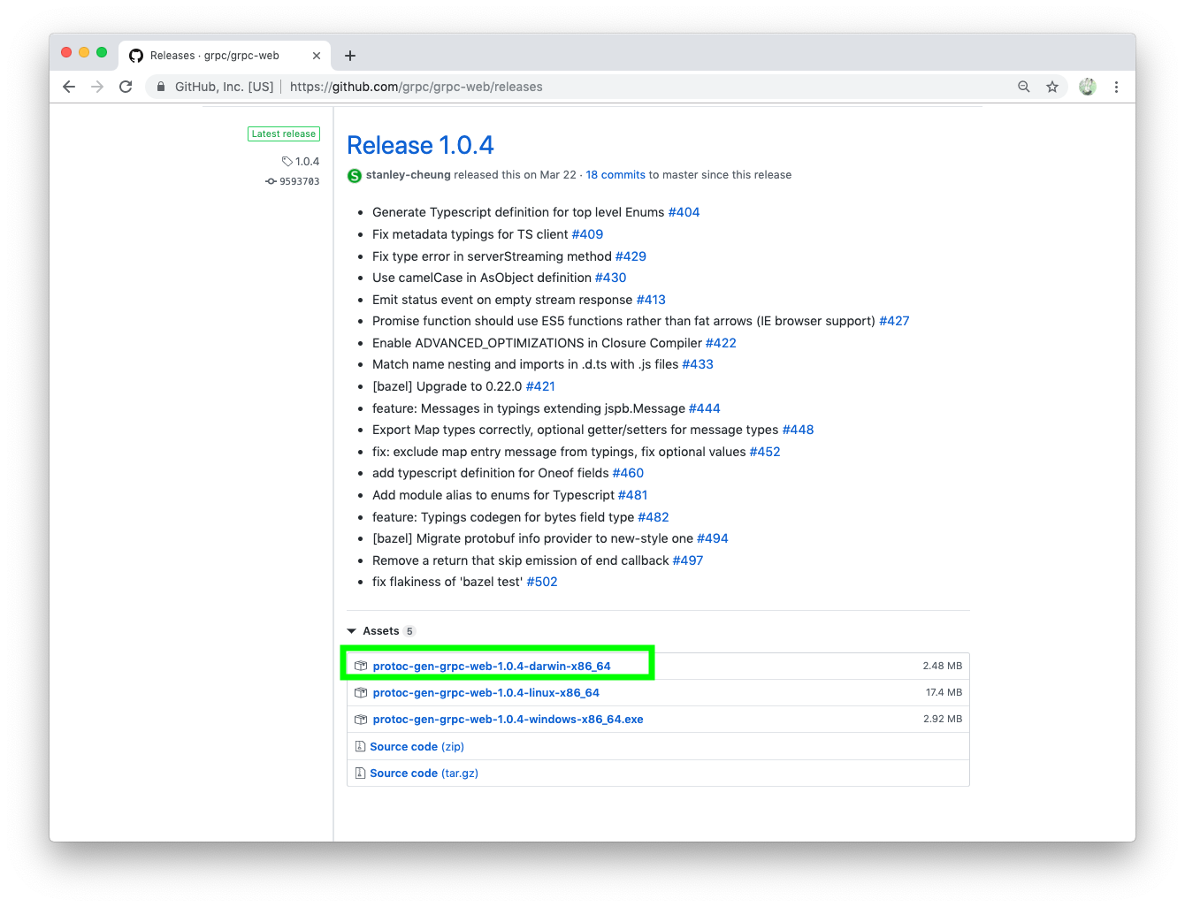Click stanley-cheung's avatar icon
Screen dimensions: 1185x907
tap(354, 175)
